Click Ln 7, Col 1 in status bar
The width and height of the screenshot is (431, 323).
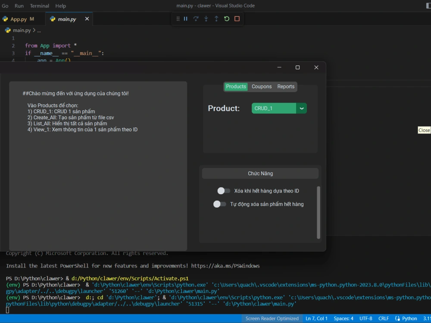click(316, 318)
